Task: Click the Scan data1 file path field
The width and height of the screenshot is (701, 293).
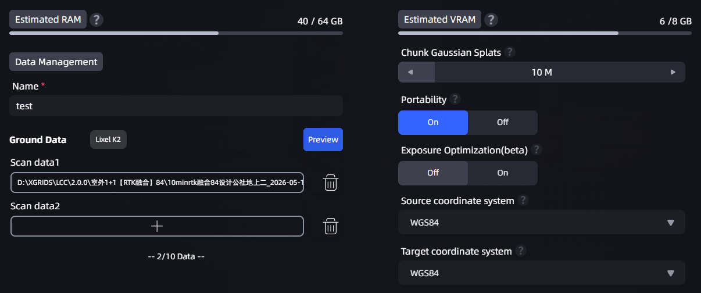Action: 157,183
